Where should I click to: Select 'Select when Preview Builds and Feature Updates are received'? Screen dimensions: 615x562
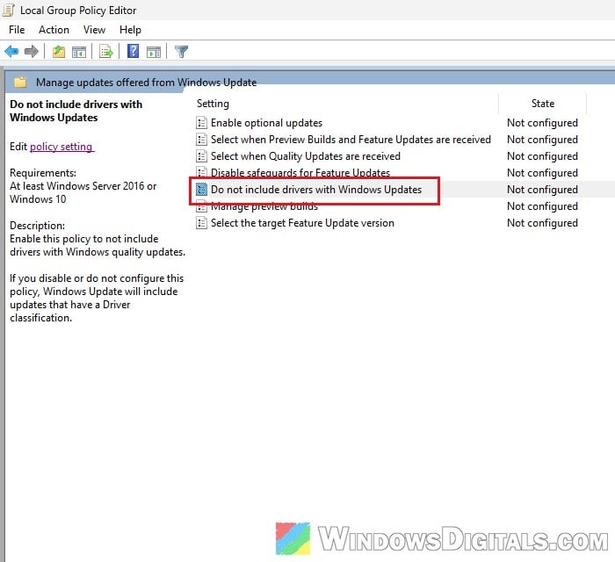coord(351,140)
